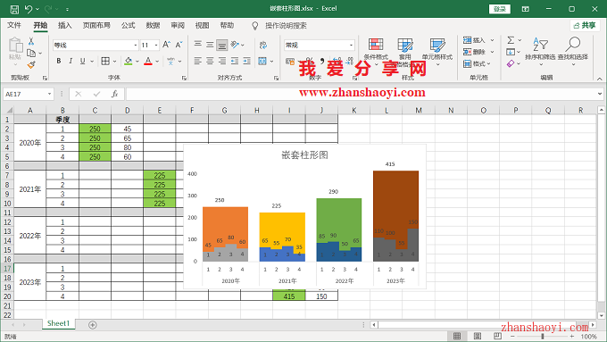Click the Paste clipboard icon
The image size is (607, 342).
point(15,45)
